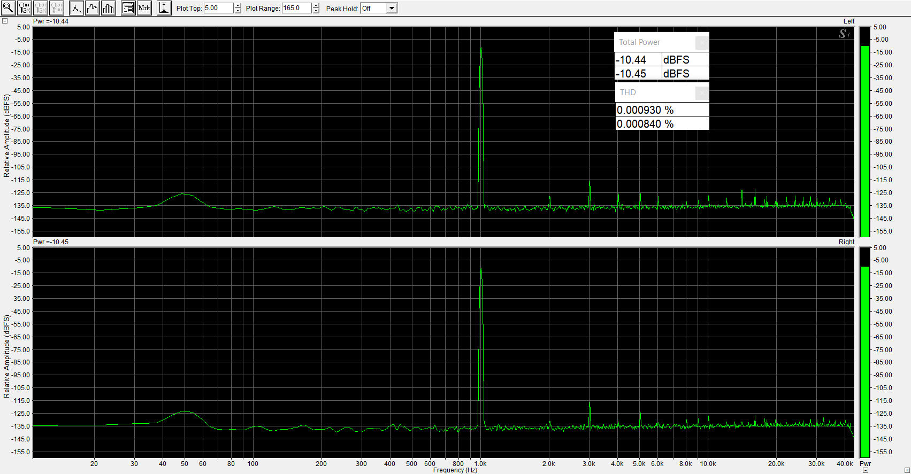This screenshot has width=911, height=474.
Task: Increase Plot Top with up arrow
Action: [238, 6]
